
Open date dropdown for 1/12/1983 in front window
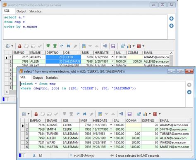tap(111, 125)
